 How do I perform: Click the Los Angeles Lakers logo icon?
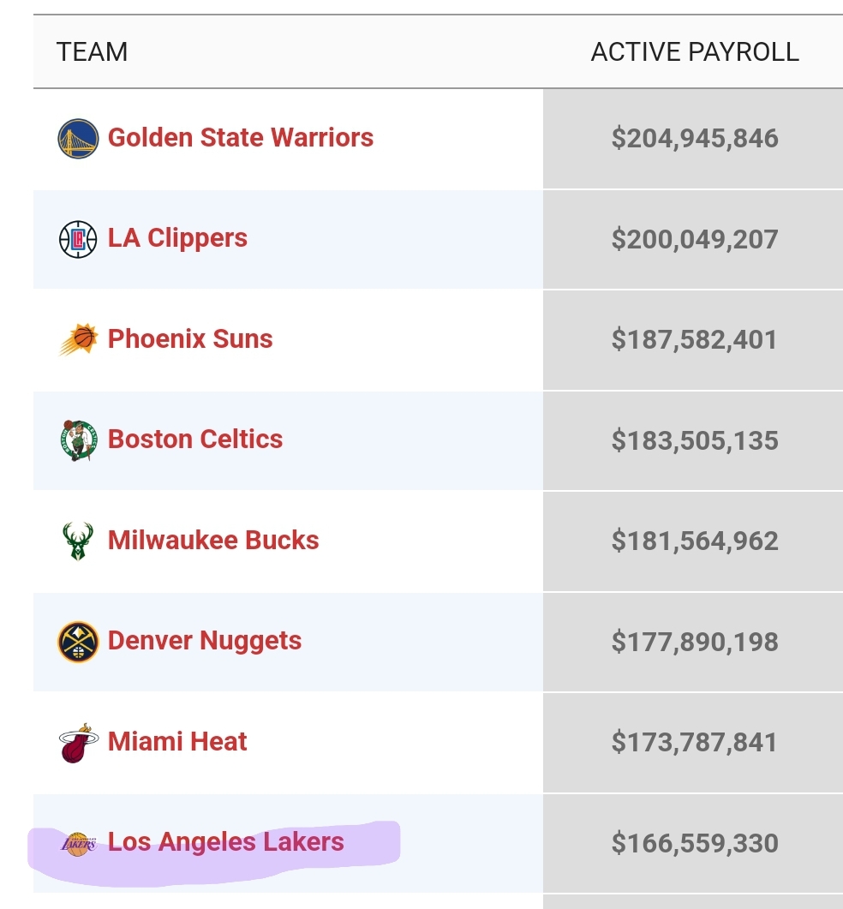tap(78, 844)
